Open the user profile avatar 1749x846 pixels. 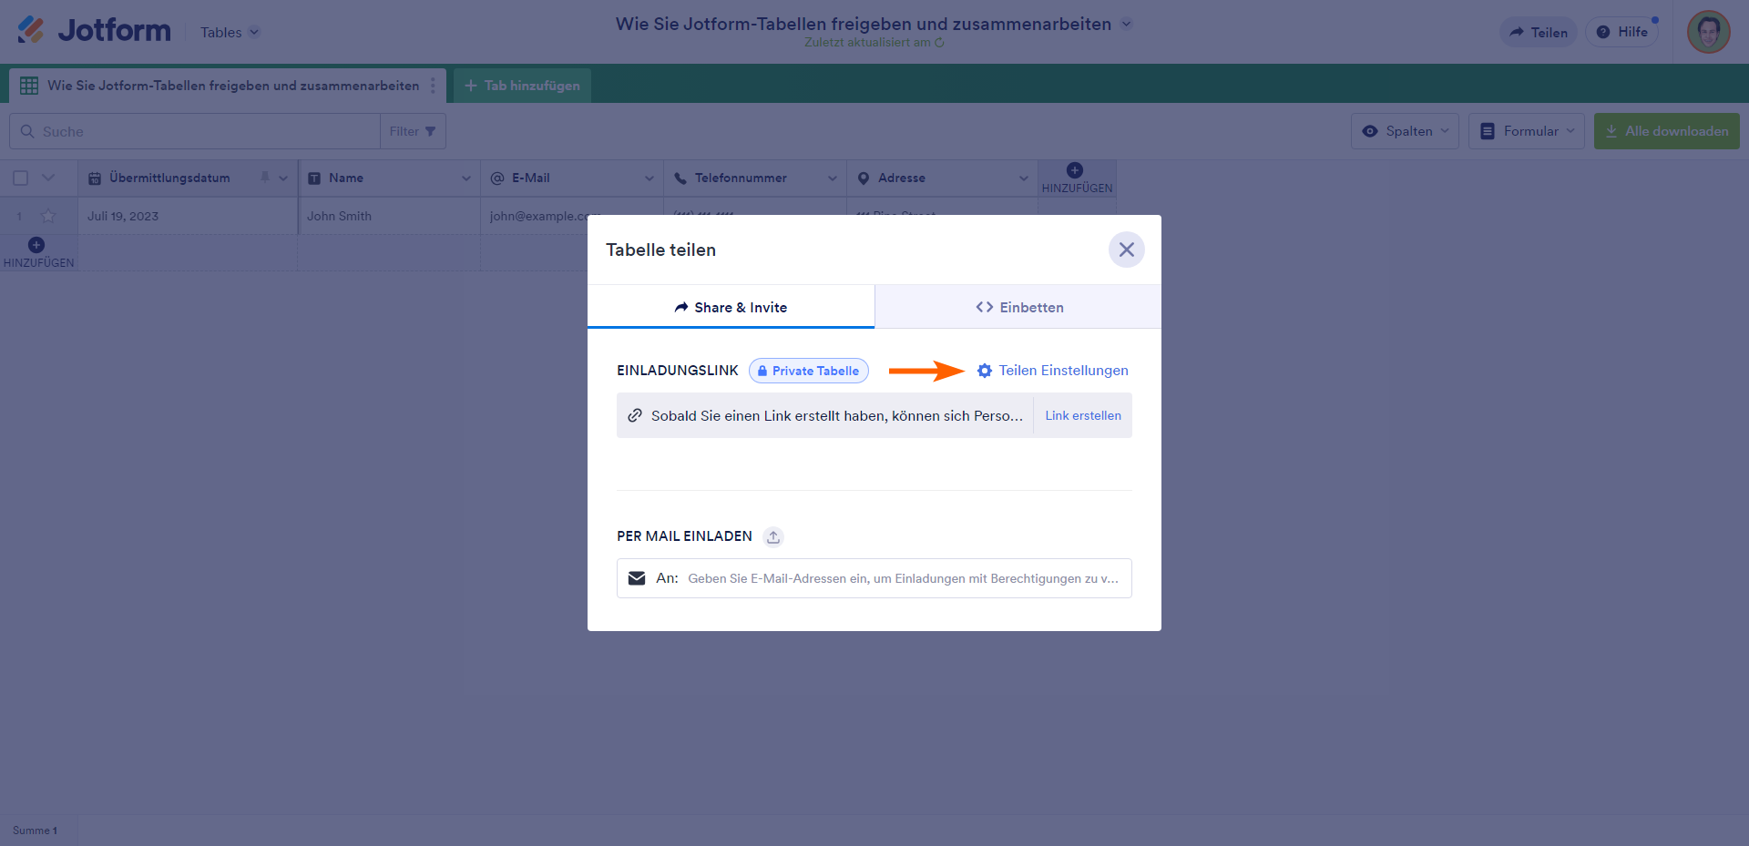coord(1708,32)
